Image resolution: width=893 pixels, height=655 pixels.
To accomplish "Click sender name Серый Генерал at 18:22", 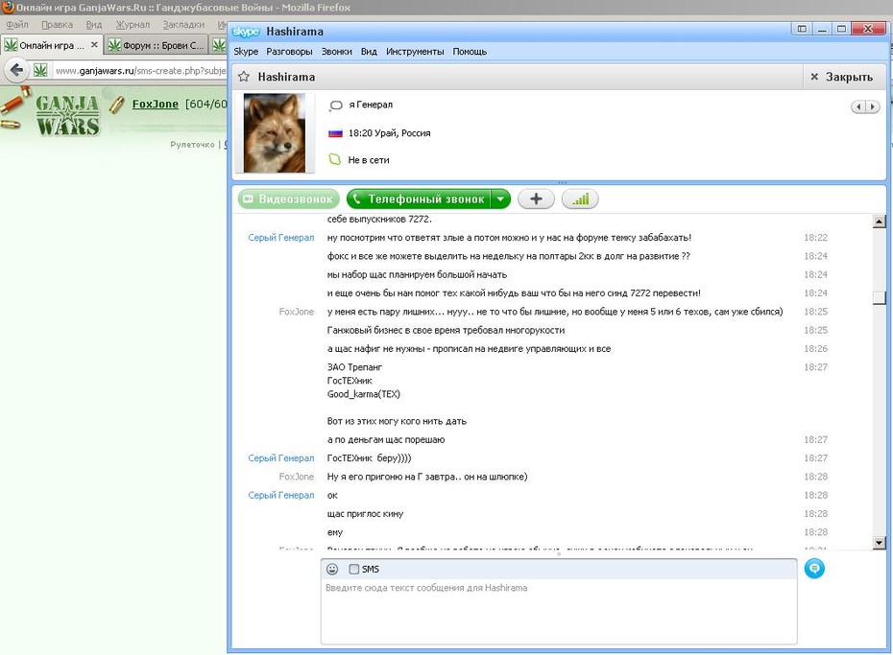I will pos(280,238).
